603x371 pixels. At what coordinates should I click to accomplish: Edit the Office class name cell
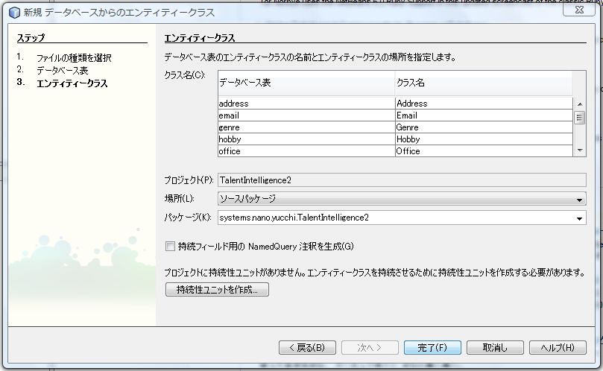tap(483, 151)
